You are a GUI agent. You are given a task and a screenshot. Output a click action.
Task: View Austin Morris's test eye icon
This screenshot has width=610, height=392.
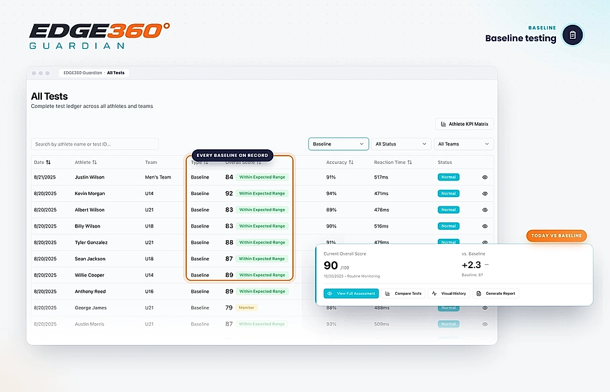point(485,324)
